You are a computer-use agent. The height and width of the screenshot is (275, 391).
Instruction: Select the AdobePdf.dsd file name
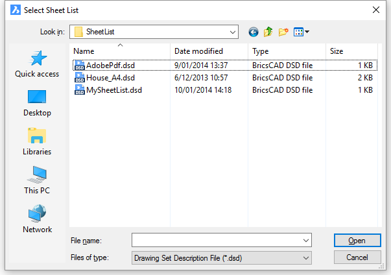(110, 66)
